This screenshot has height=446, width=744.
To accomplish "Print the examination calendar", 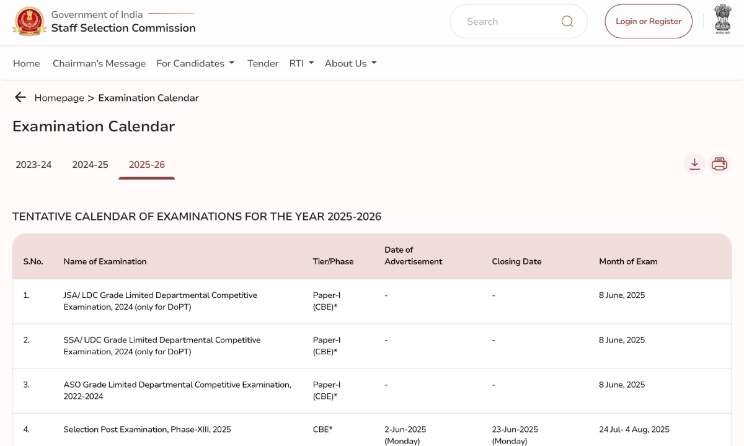I will (x=719, y=164).
